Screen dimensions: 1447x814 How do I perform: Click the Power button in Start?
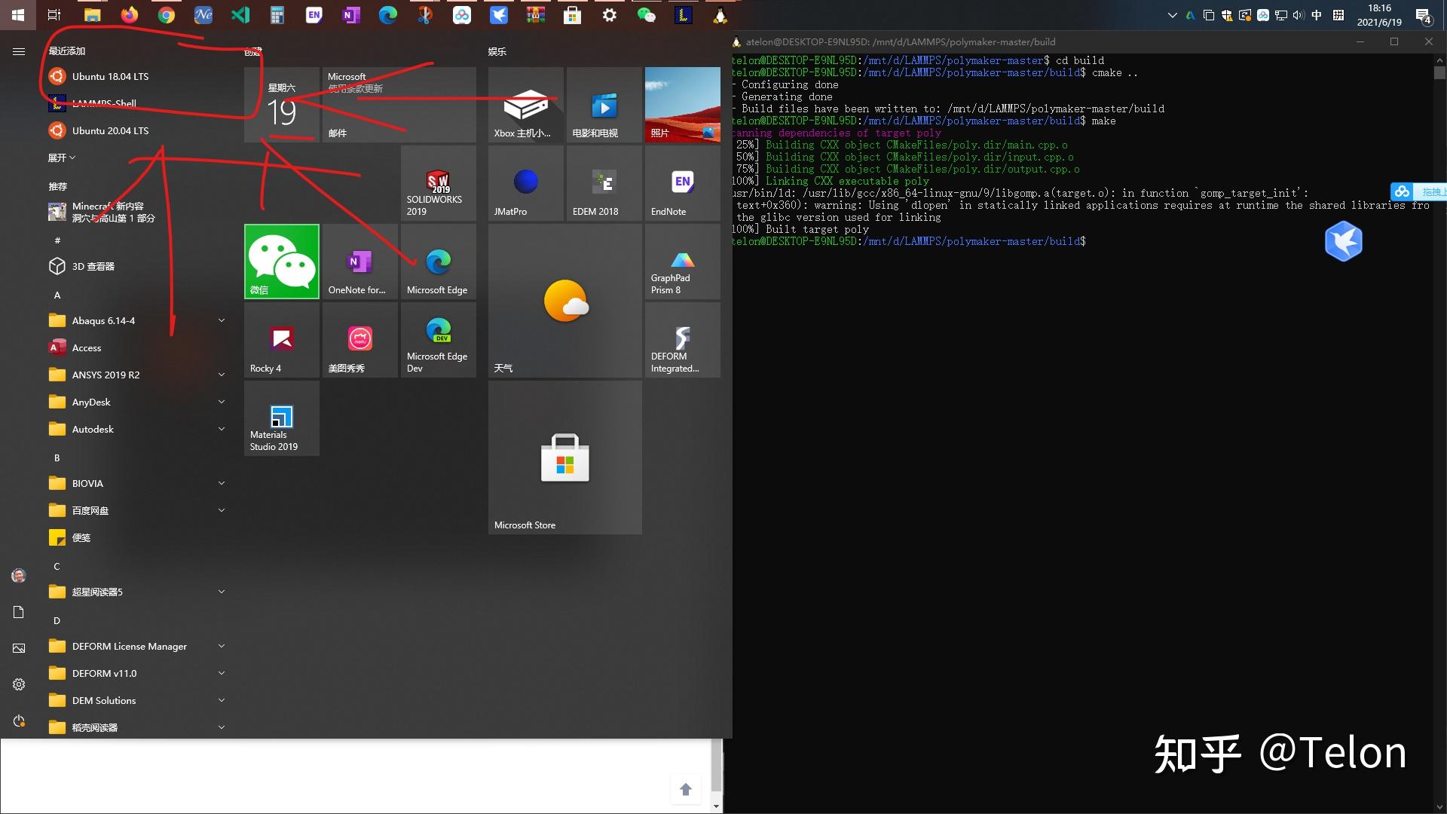(19, 721)
